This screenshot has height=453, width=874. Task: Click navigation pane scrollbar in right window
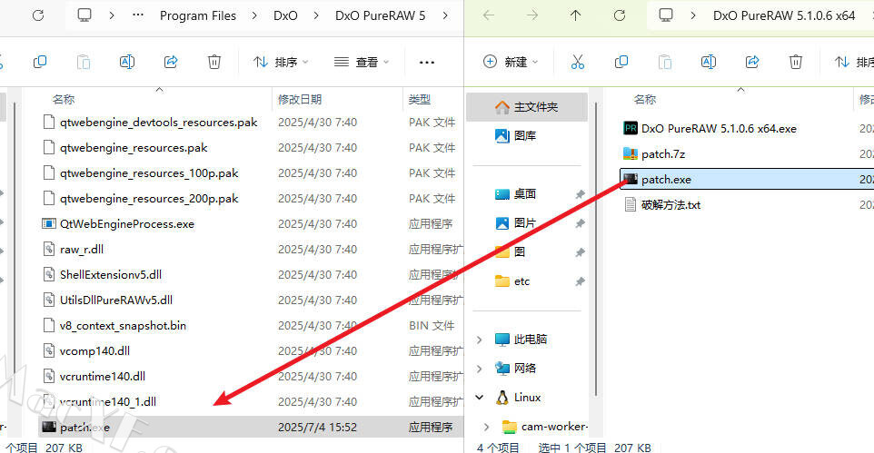coord(596,249)
